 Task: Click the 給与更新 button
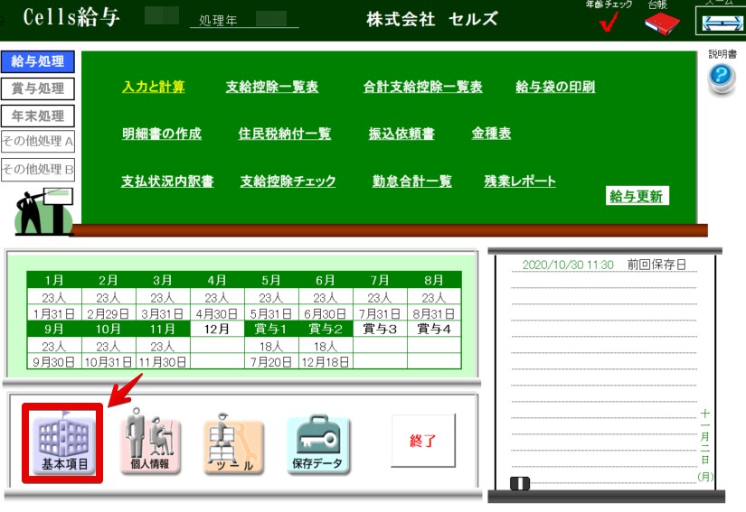(x=637, y=196)
